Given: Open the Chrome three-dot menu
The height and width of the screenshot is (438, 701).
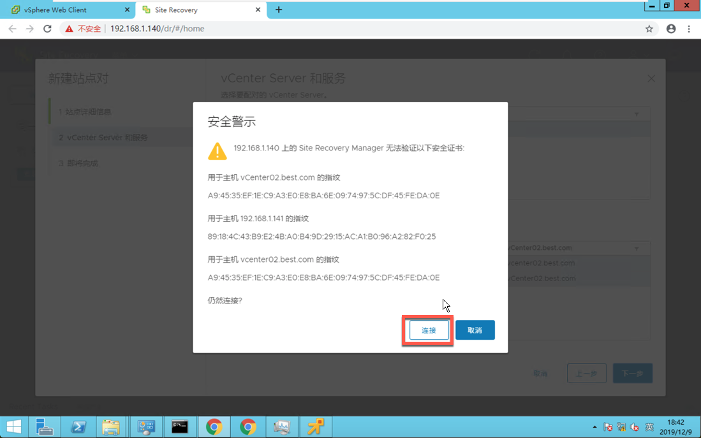Looking at the screenshot, I should pos(689,29).
